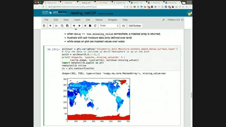The image size is (226, 127).
Task: Click the import matplotlib.pyplot as plt line
Action: click(83, 63)
